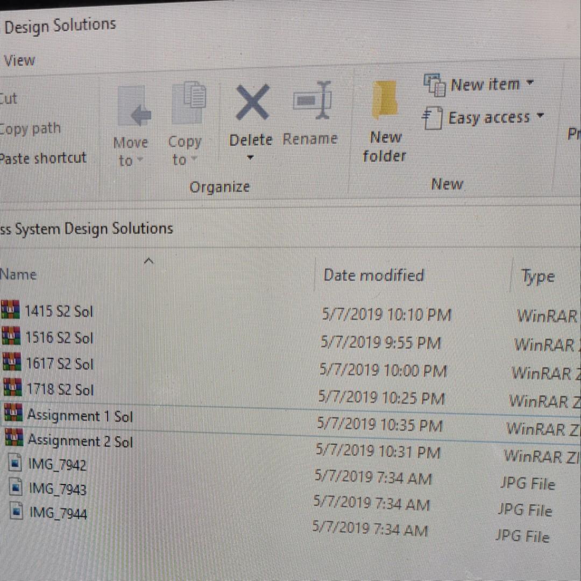The image size is (581, 581).
Task: Click Paste shortcut in the ribbon
Action: 43,158
